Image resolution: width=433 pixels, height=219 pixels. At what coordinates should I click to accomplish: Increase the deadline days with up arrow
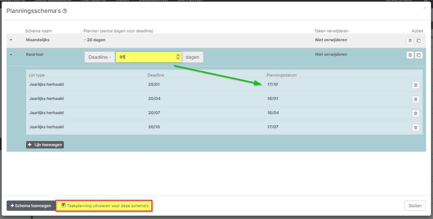pos(178,55)
